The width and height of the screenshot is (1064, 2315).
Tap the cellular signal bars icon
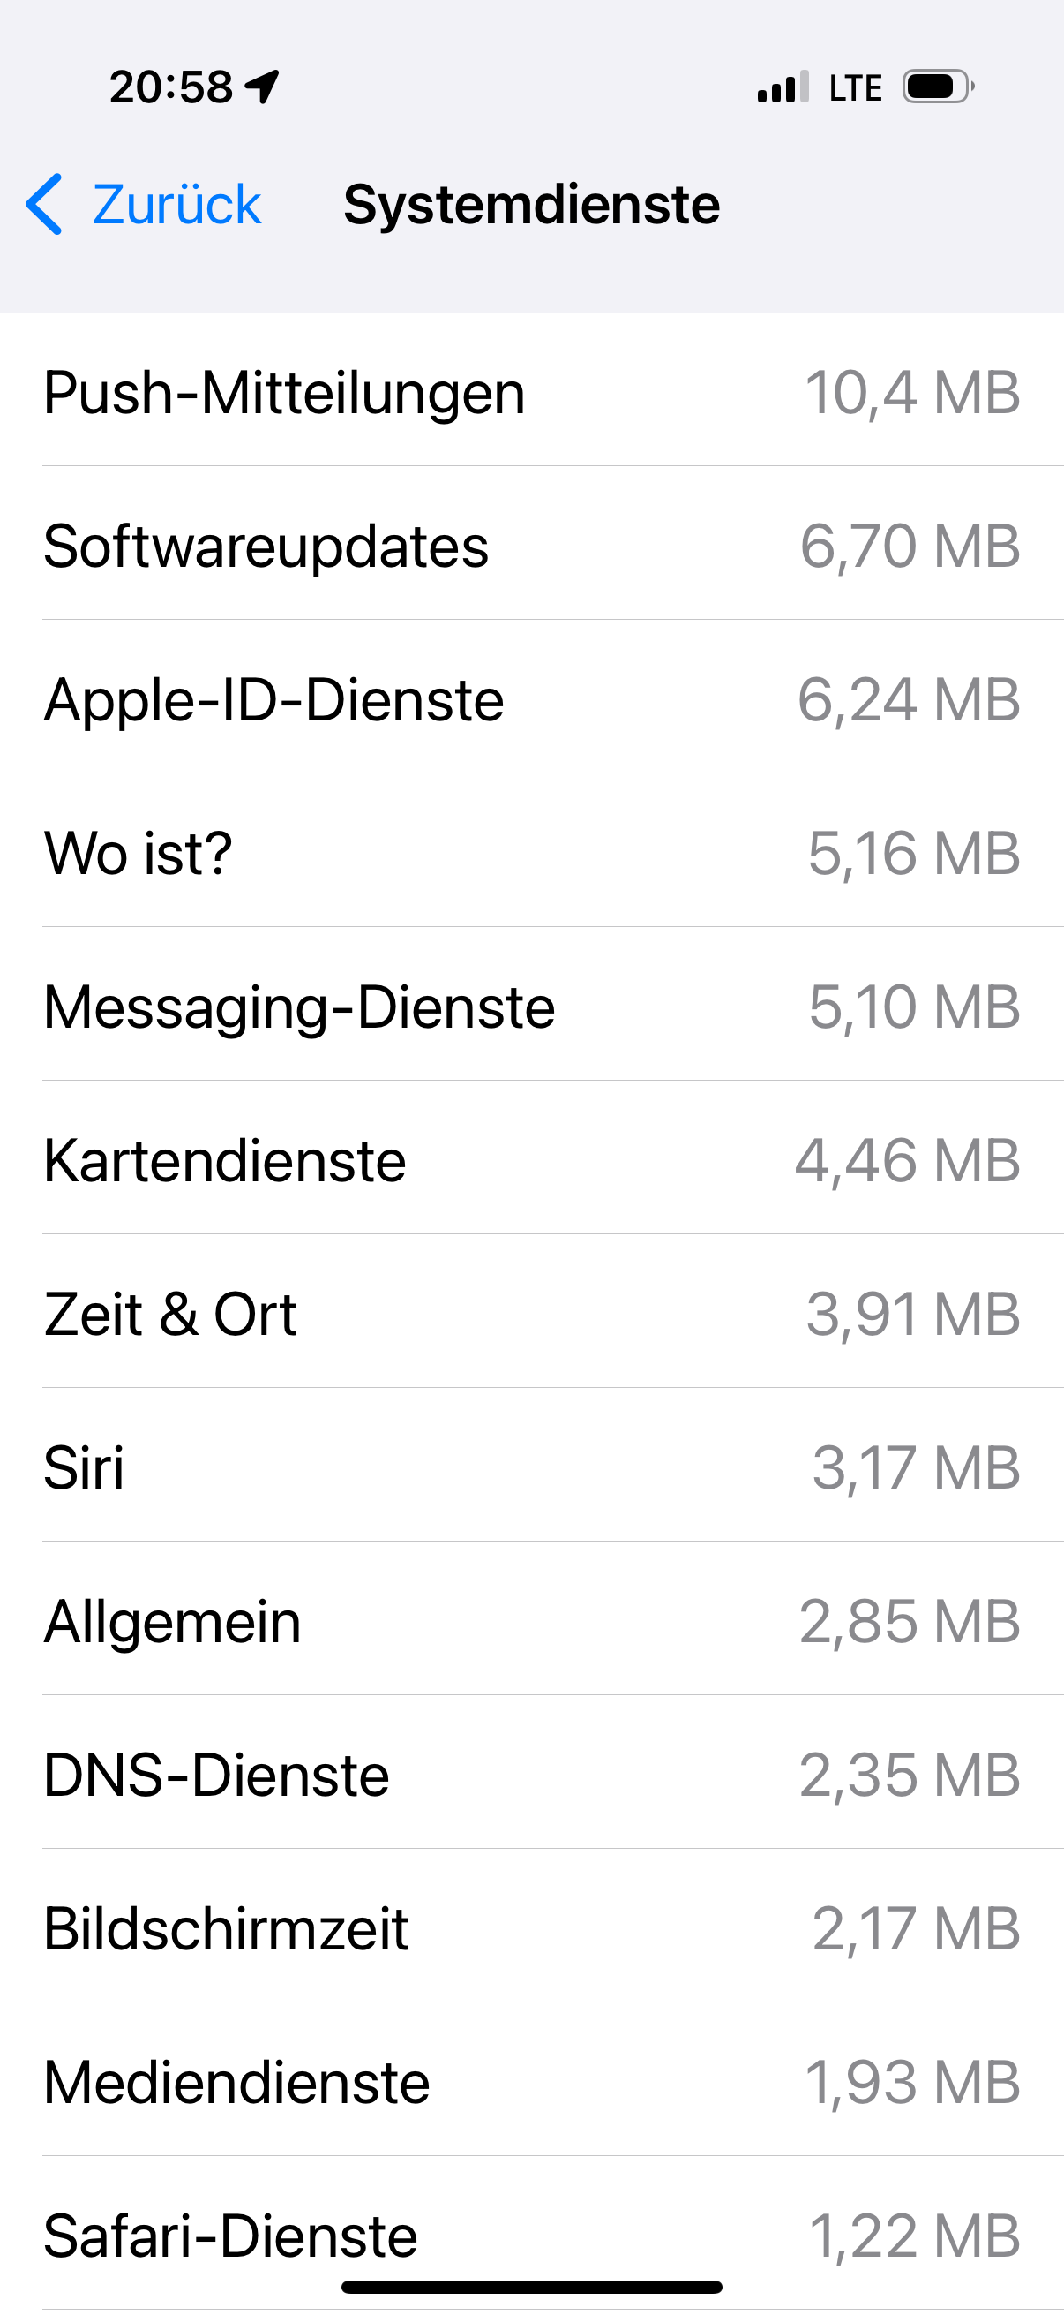[783, 87]
